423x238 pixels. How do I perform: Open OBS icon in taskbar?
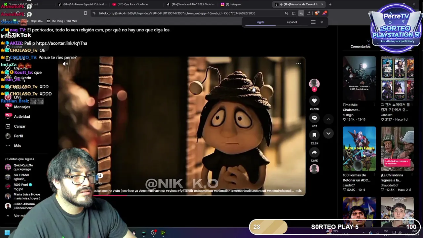click(x=154, y=233)
